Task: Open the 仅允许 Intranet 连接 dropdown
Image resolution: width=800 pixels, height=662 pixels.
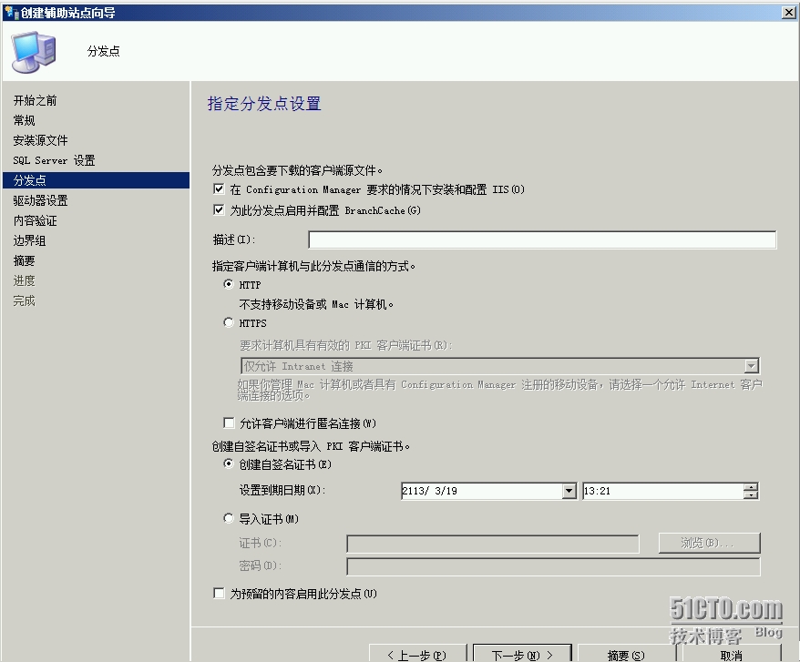Action: [751, 366]
